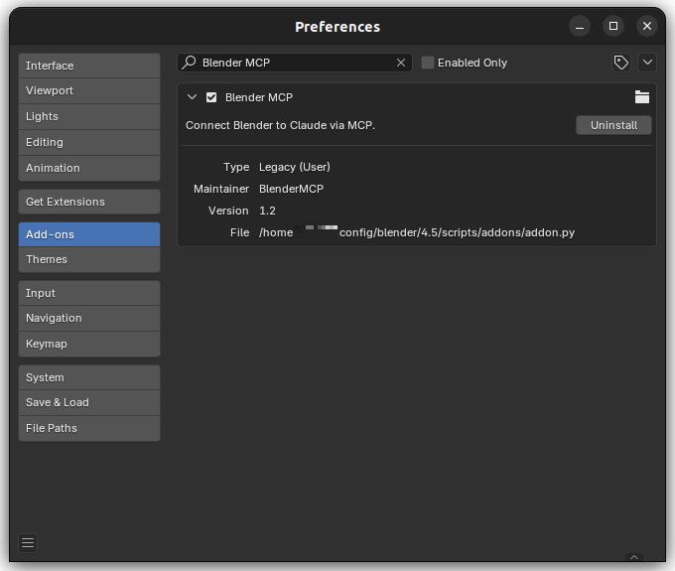Close the Preferences window
This screenshot has width=675, height=571.
[647, 26]
